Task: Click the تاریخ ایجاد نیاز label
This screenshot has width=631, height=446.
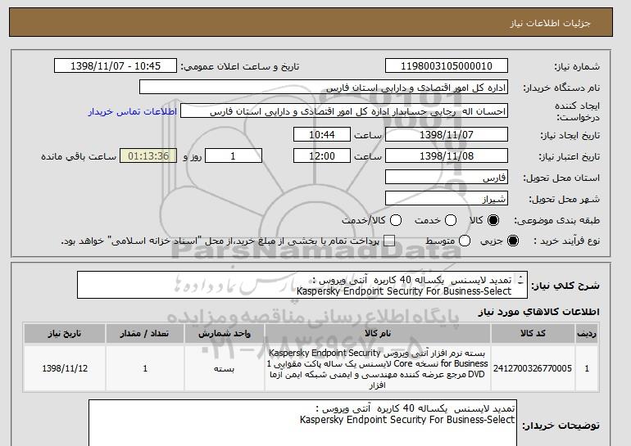Action: 570,135
